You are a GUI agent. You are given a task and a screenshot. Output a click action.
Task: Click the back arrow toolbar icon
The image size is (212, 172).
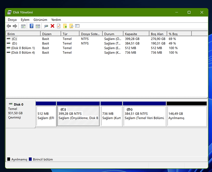[x=9, y=26]
